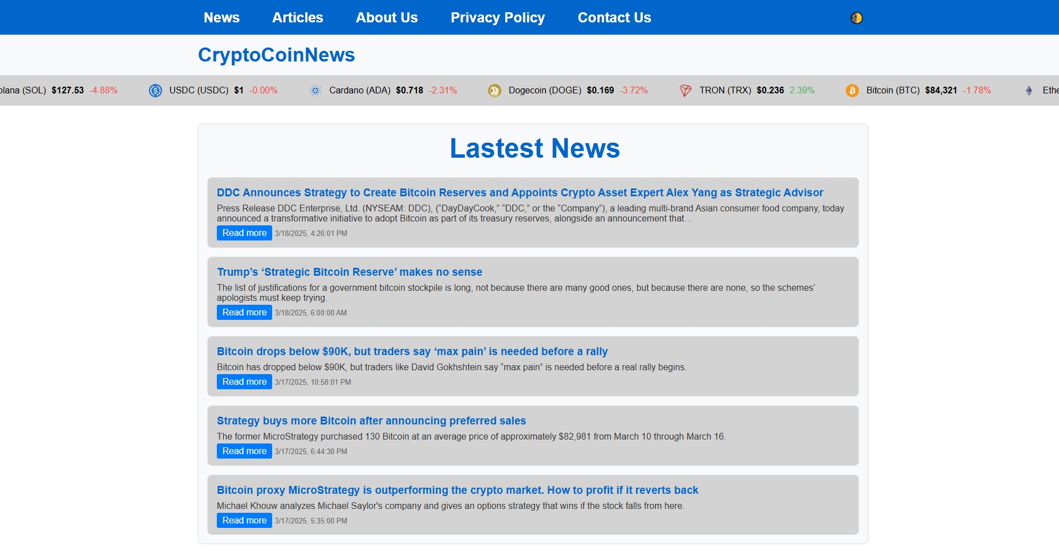Click Solana price $127.53 in ticker
This screenshot has height=557, width=1059.
(68, 91)
